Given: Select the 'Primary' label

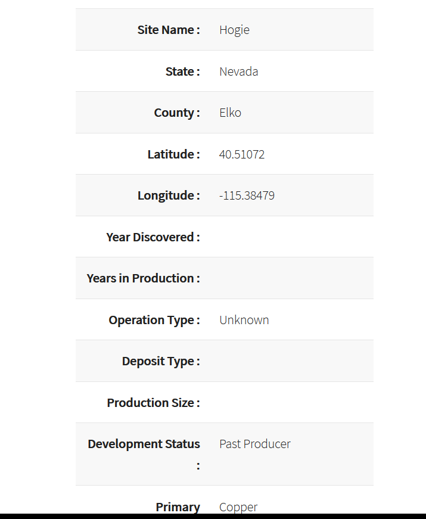Looking at the screenshot, I should pyautogui.click(x=178, y=508).
